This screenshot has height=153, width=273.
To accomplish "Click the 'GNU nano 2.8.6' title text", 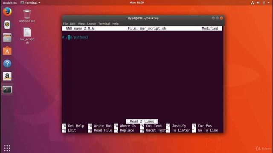I will (80, 28).
